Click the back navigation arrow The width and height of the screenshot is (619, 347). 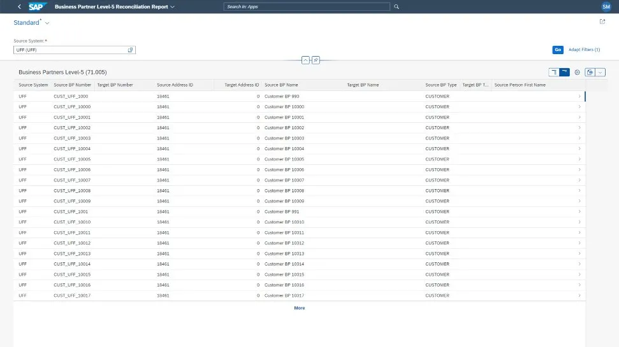[19, 7]
